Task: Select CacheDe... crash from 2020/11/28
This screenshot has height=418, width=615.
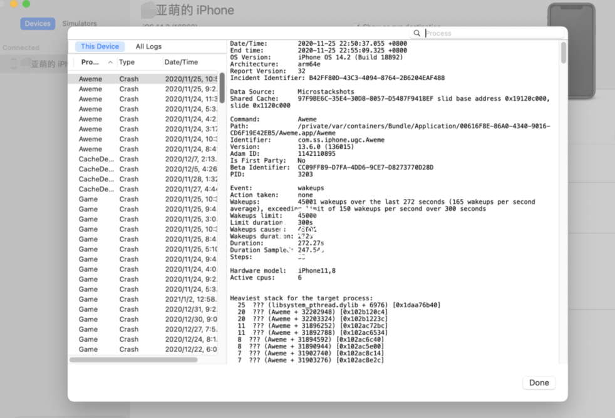Action: [143, 179]
